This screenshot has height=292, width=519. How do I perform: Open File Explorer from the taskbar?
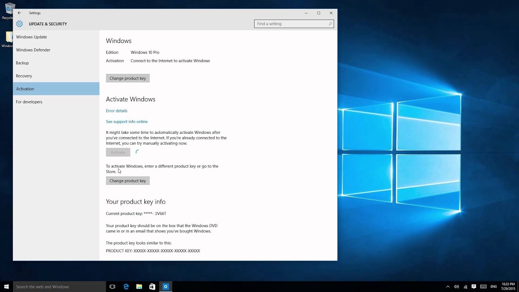139,287
